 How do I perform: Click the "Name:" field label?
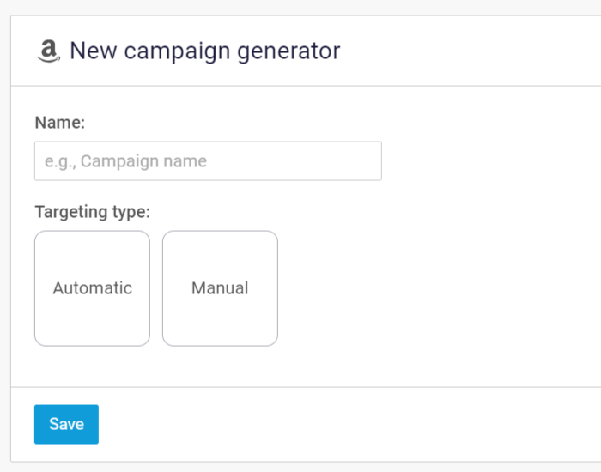pyautogui.click(x=60, y=123)
